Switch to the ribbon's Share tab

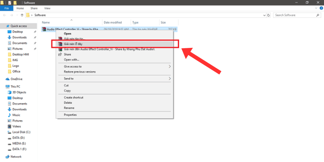coord(34,8)
